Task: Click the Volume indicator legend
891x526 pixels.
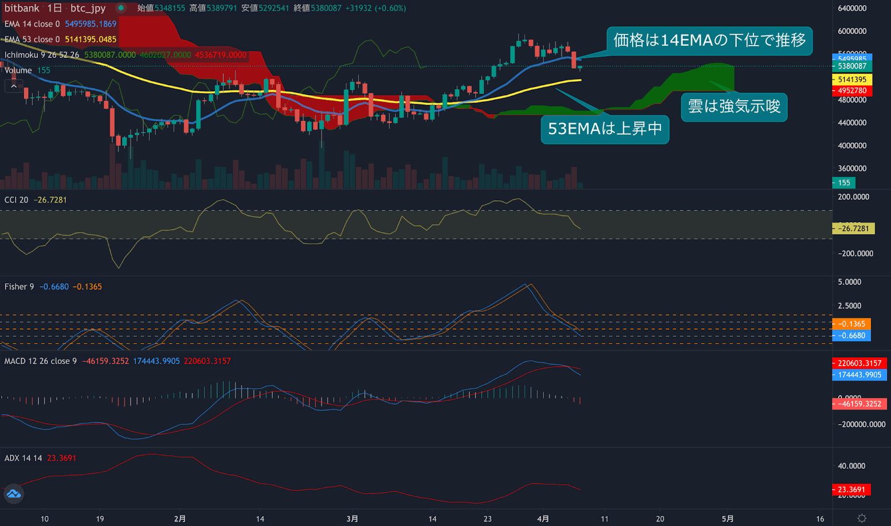Action: [x=18, y=70]
